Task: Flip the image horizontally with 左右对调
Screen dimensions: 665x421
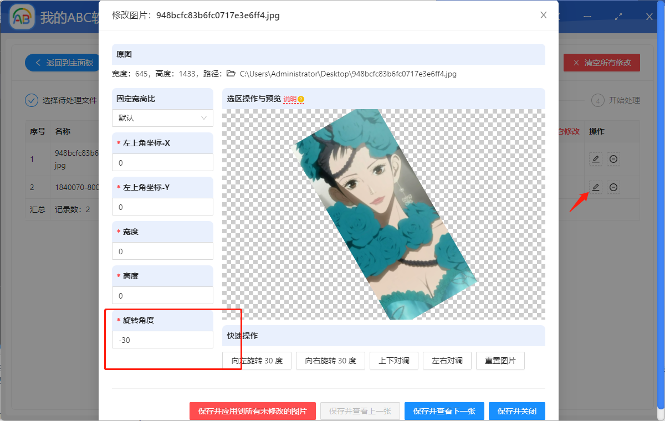Action: click(x=447, y=360)
